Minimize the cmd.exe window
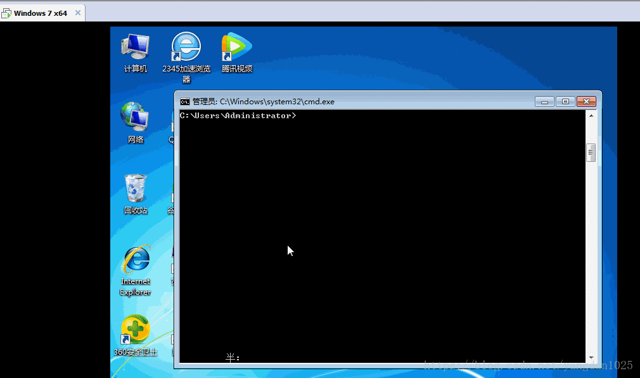The width and height of the screenshot is (640, 378). pyautogui.click(x=544, y=101)
